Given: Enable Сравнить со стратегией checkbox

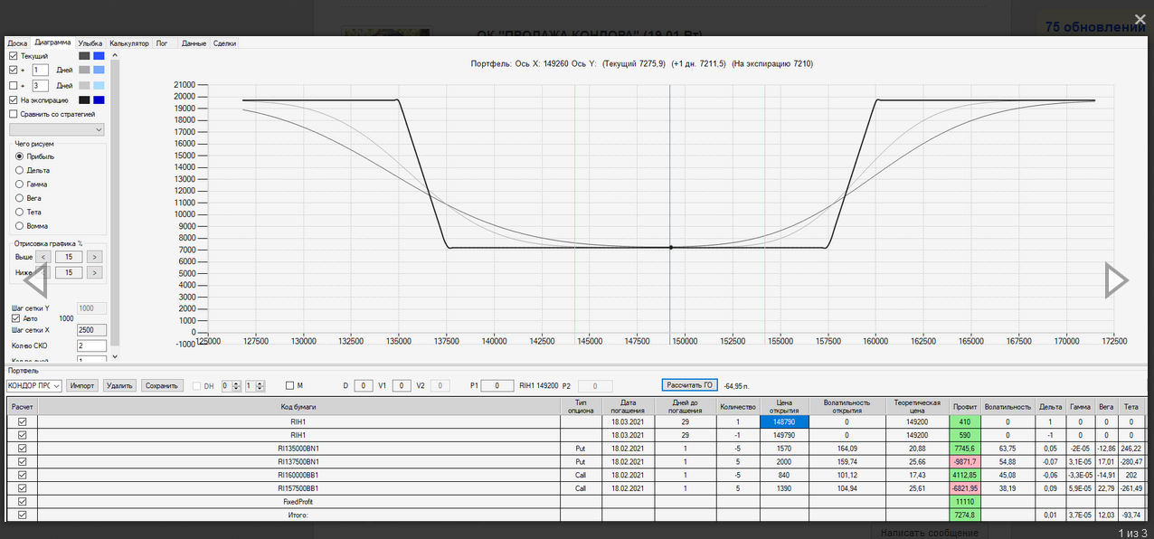Looking at the screenshot, I should 13,114.
